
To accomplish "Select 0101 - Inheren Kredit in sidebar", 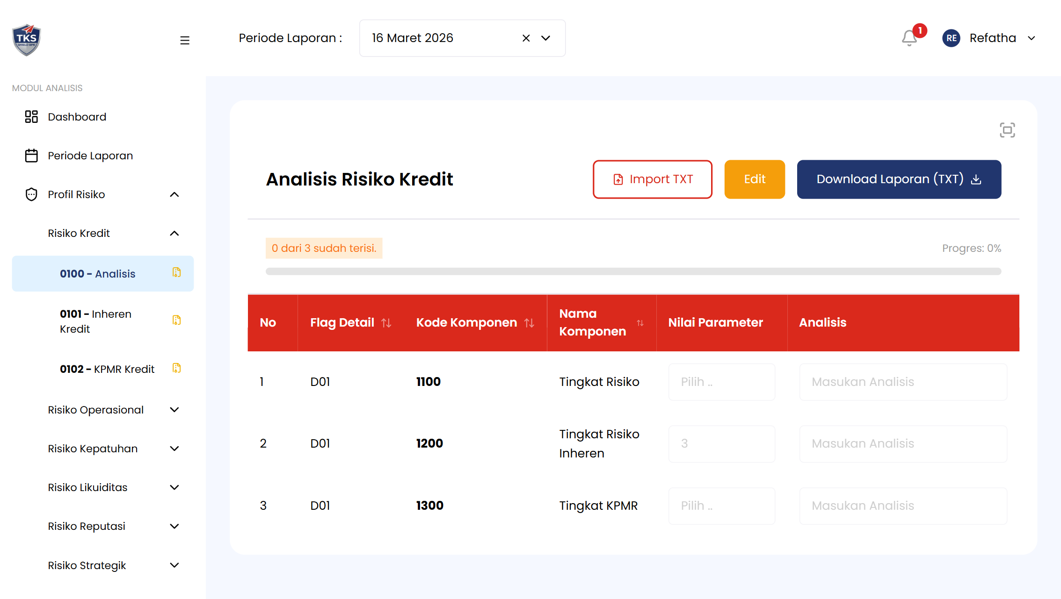I will pyautogui.click(x=95, y=321).
